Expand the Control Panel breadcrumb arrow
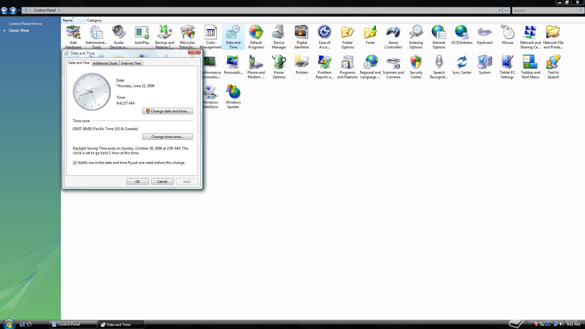 click(x=59, y=10)
